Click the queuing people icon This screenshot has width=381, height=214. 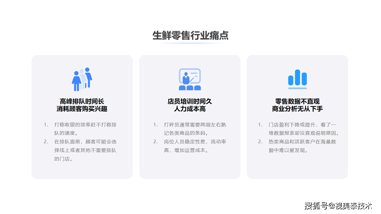(82, 79)
